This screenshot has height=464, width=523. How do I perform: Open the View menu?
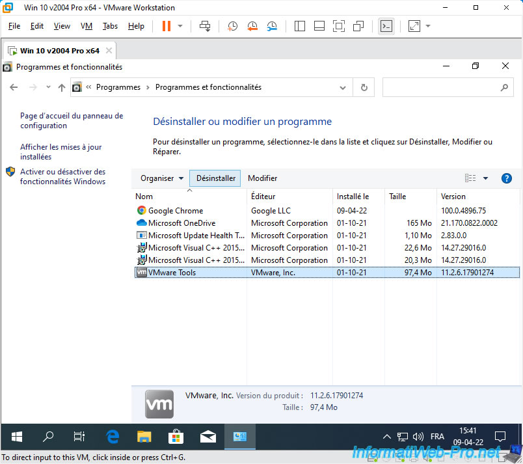click(62, 26)
